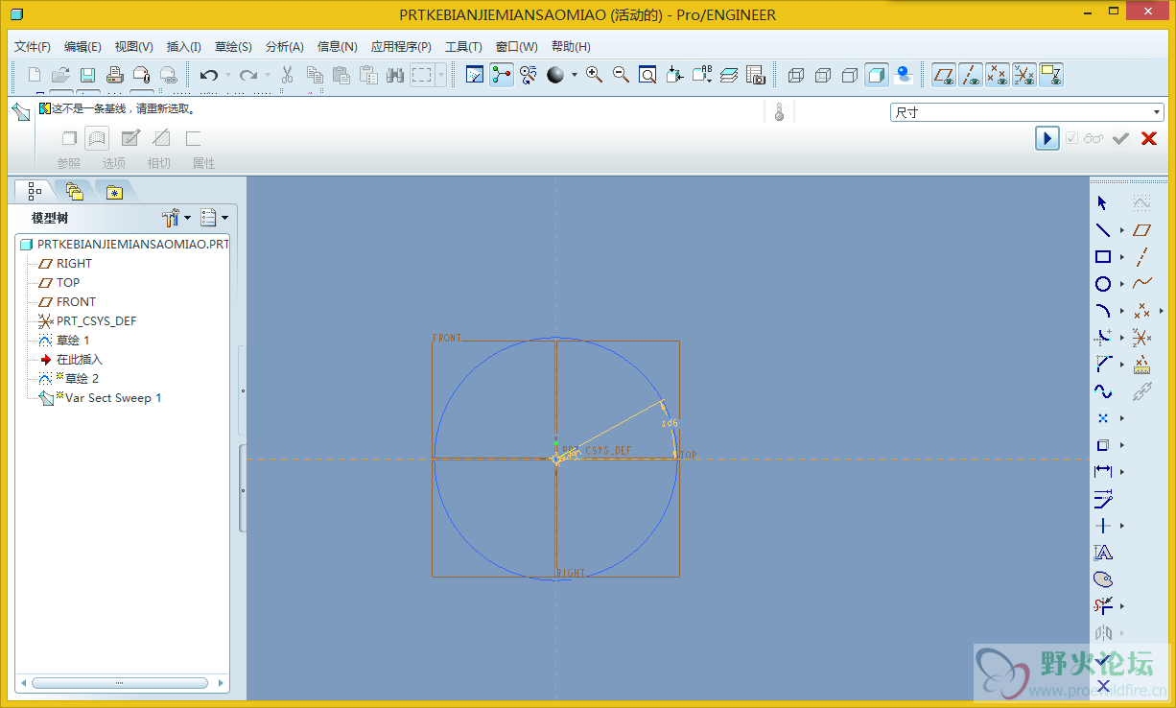Click the Zoom In magnifier icon
The height and width of the screenshot is (708, 1176).
click(595, 75)
